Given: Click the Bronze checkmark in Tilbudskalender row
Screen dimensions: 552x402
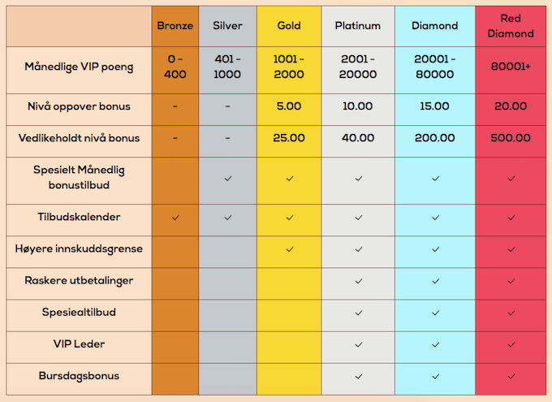Looking at the screenshot, I should 175,218.
